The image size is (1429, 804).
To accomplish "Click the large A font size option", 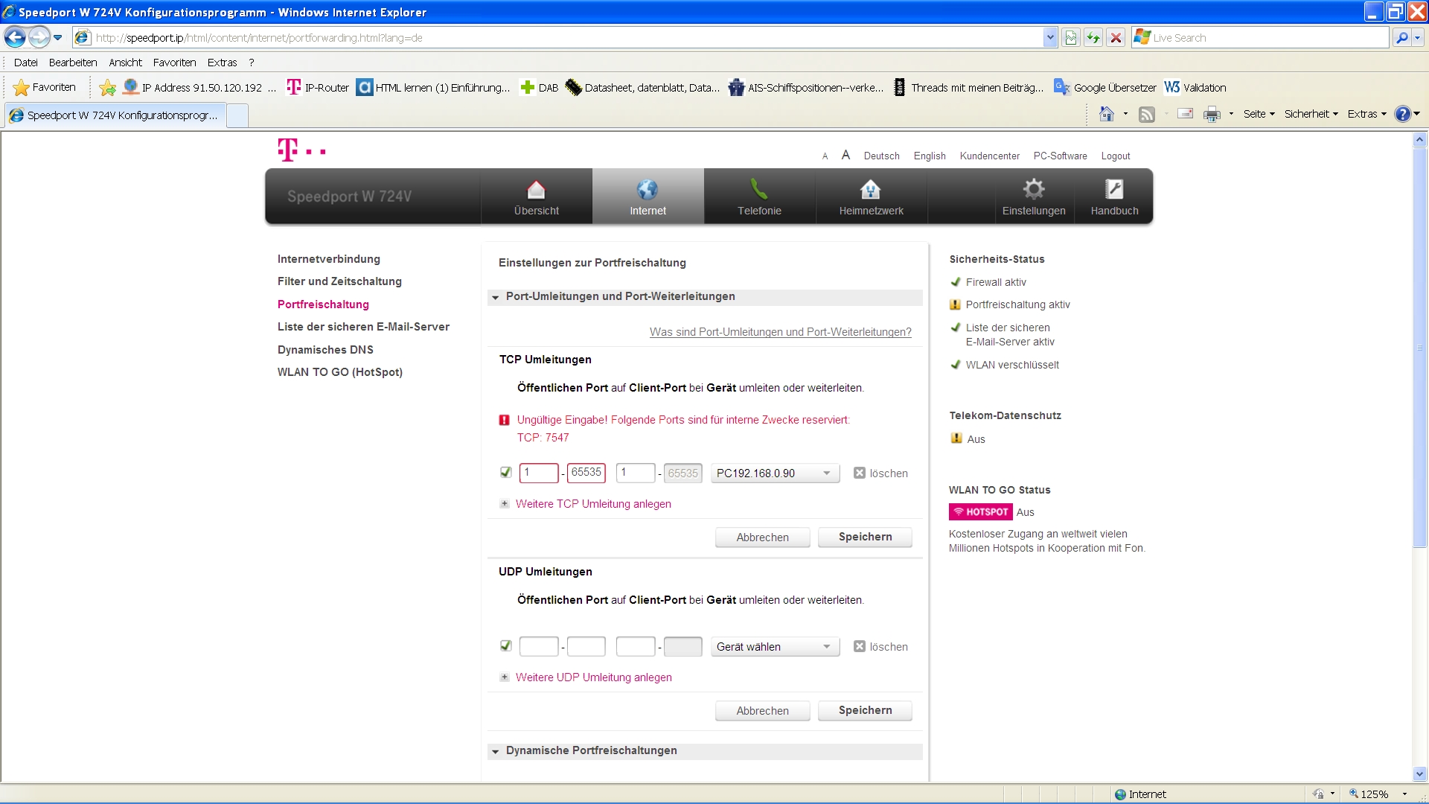I will pos(845,155).
